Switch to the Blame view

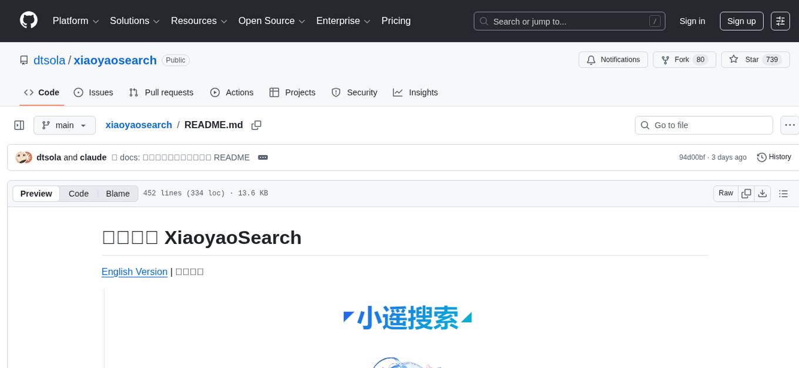pos(117,193)
